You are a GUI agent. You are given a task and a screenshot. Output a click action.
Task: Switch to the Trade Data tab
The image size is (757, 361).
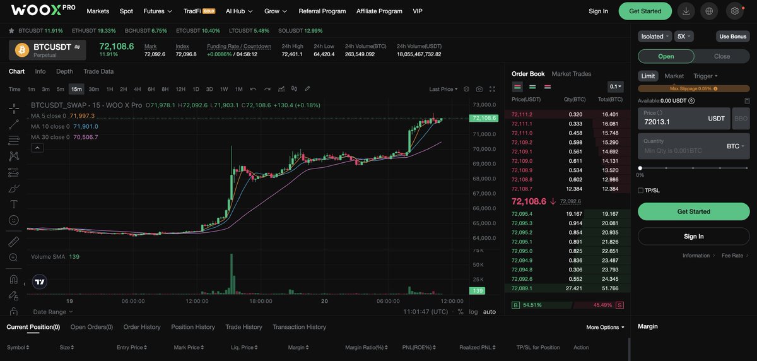[98, 71]
